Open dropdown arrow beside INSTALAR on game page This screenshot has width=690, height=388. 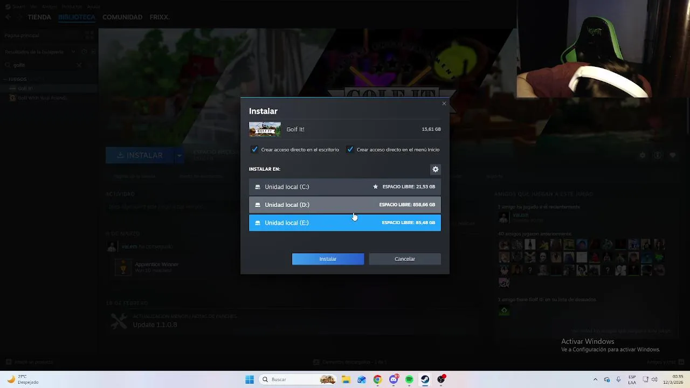(x=179, y=155)
